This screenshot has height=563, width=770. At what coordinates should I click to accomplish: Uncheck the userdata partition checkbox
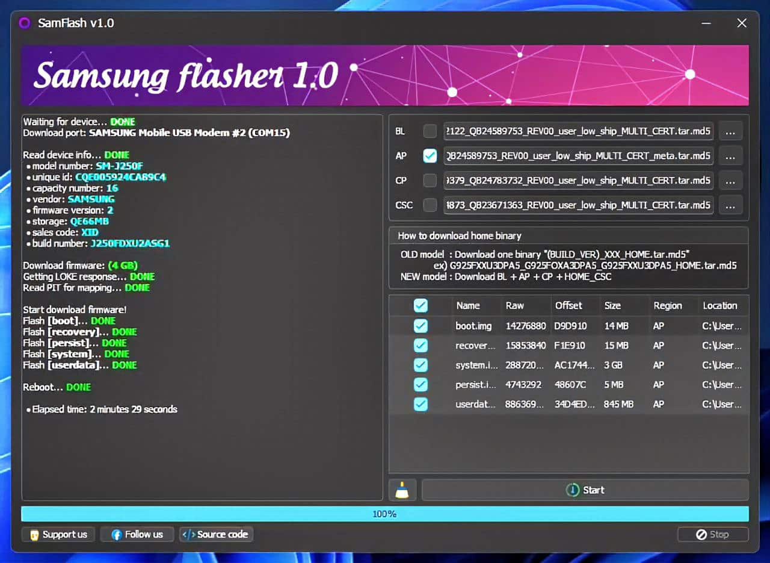coord(420,404)
